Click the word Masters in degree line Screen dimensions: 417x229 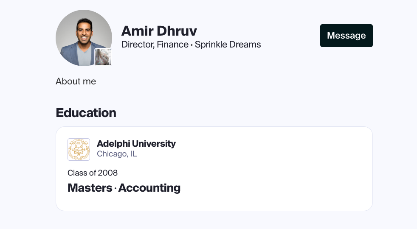[x=90, y=188]
